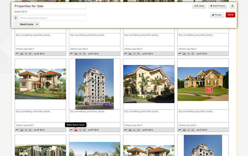248x156 pixels.
Task: Trash the beige house with palm trees photo
Action: click(134, 130)
